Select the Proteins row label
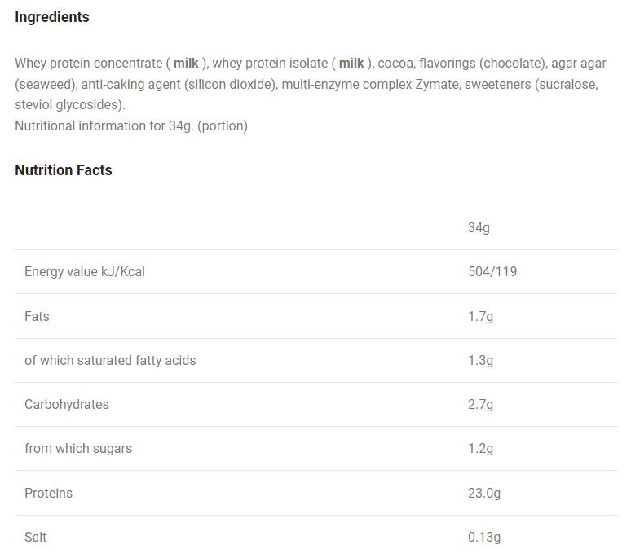 tap(48, 493)
